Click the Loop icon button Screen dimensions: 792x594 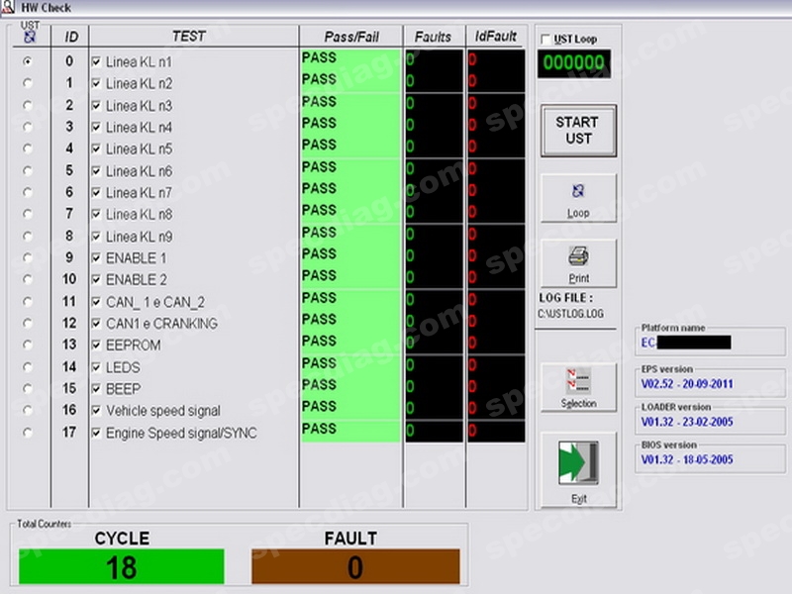click(578, 198)
